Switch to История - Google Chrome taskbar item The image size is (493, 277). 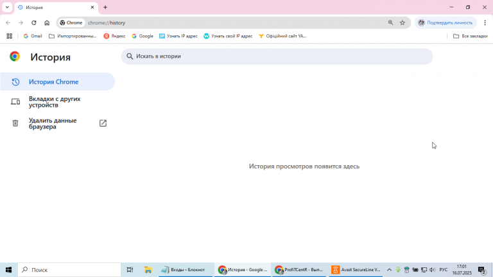pyautogui.click(x=243, y=270)
